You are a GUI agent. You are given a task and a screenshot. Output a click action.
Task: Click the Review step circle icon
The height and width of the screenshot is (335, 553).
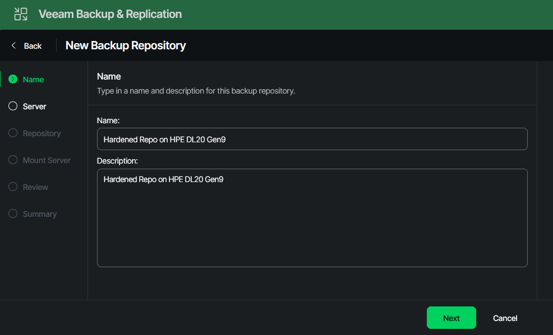[x=13, y=187]
